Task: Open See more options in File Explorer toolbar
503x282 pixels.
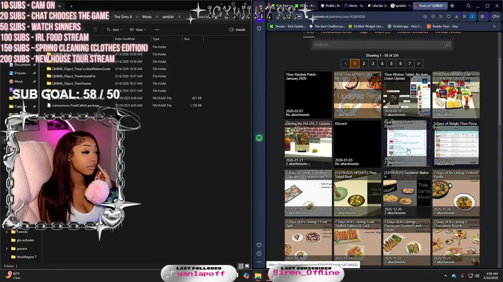Action: [x=157, y=30]
